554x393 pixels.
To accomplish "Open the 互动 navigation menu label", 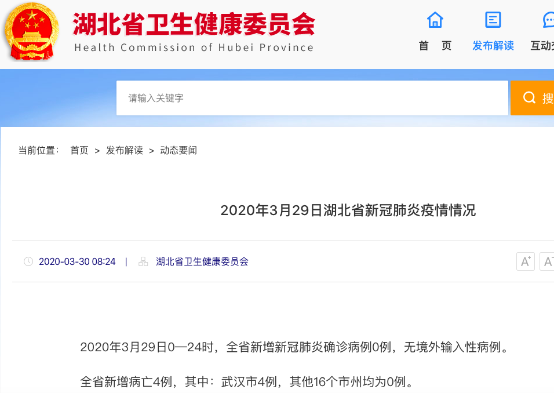I will tap(542, 46).
